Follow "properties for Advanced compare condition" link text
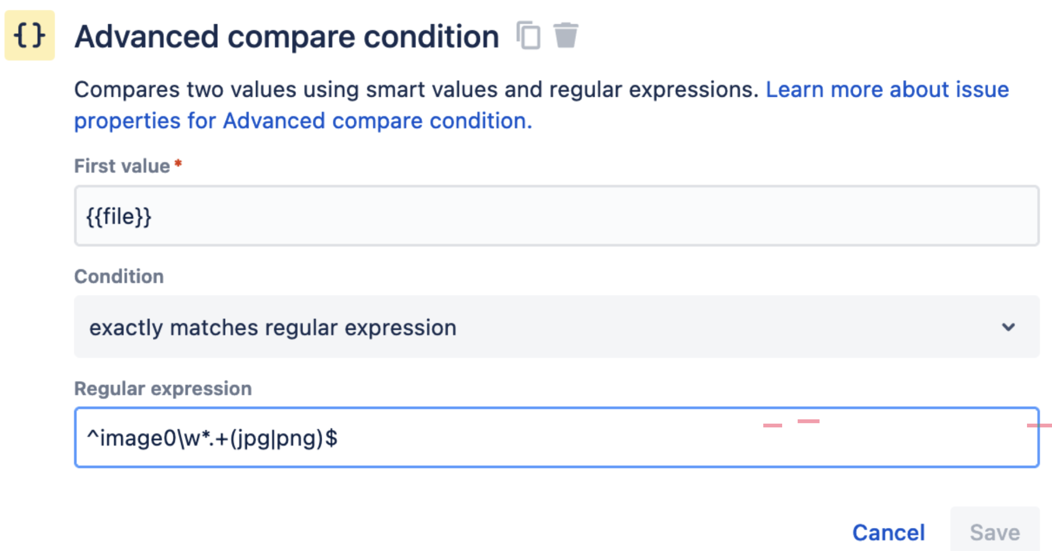1052x551 pixels. point(303,121)
